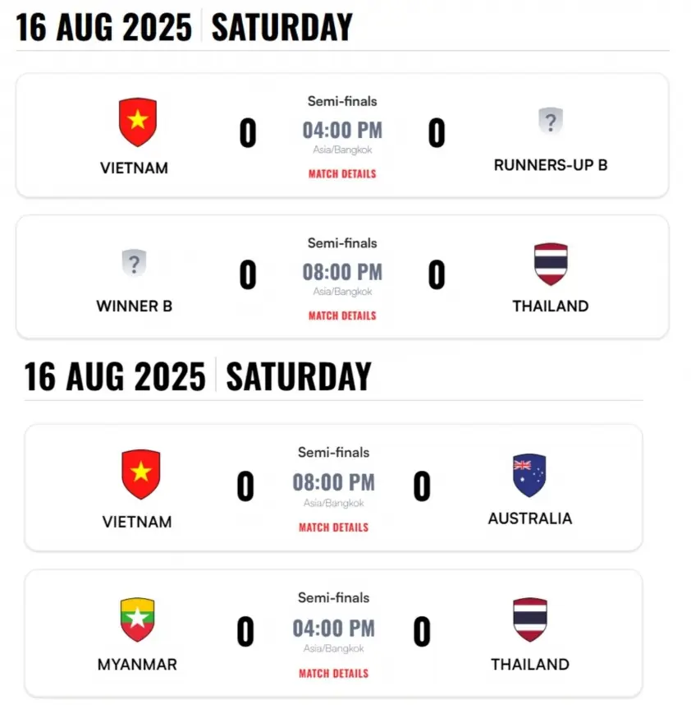Click the question mark shield above Winner B
The width and height of the screenshot is (691, 705).
pyautogui.click(x=135, y=263)
